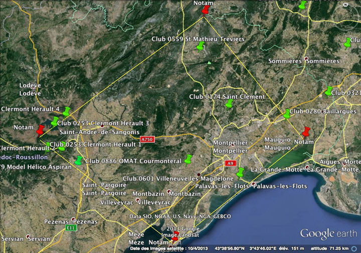This screenshot has width=361, height=253.
Task: Click the A9 motorway shield near Montpellier
Action: [x=230, y=163]
